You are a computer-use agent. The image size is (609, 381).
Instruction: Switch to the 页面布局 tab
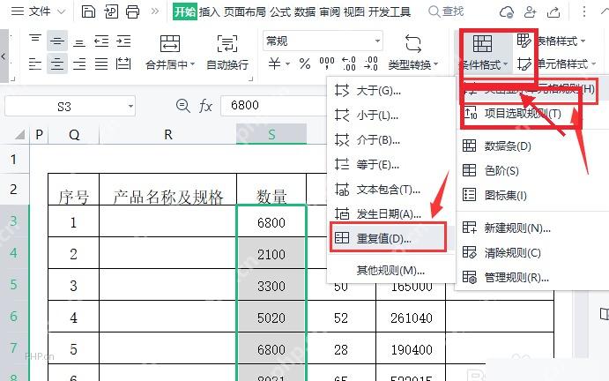point(245,11)
